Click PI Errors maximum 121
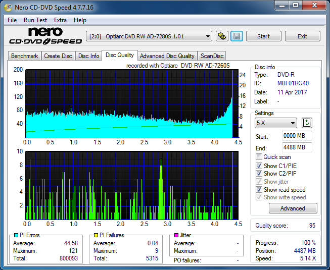The width and height of the screenshot is (330, 270). pyautogui.click(x=73, y=251)
